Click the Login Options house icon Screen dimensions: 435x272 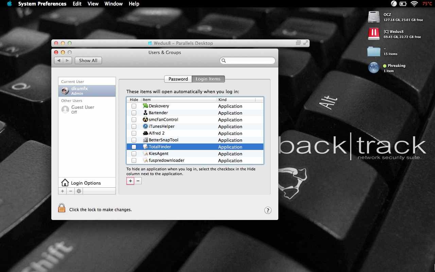point(65,183)
